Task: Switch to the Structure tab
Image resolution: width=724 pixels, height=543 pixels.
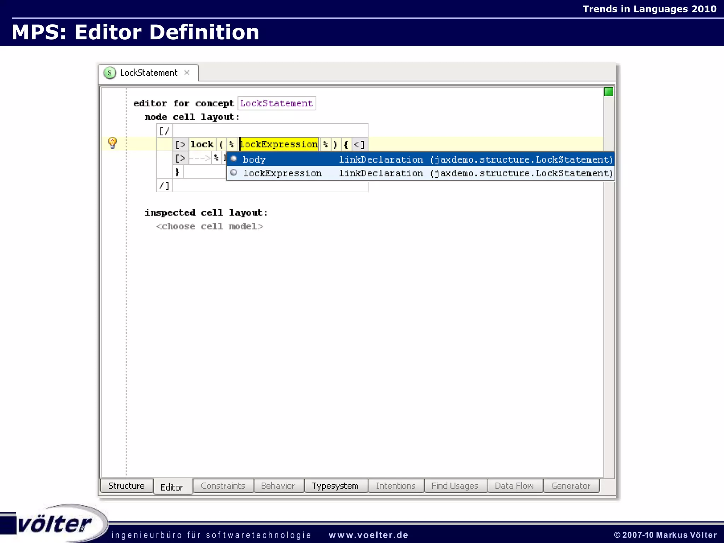Action: (127, 486)
